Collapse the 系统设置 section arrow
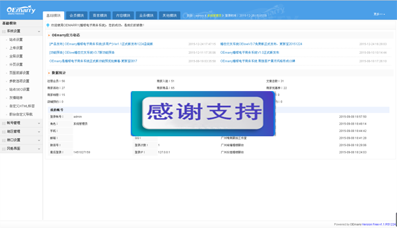Screen dimensions: 397x228 39,31
